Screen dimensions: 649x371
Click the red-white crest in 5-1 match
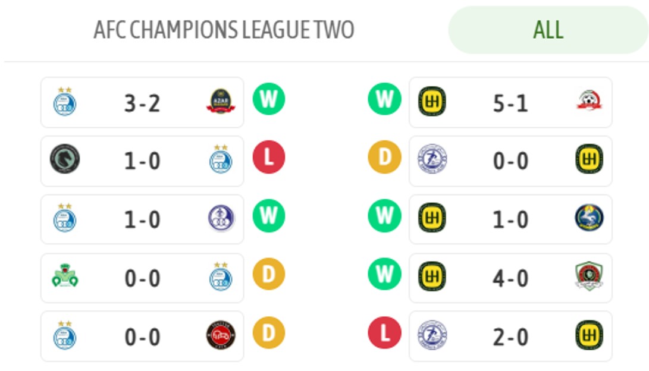click(589, 102)
